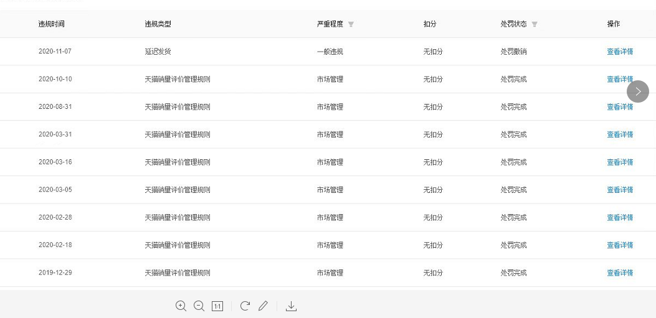Open the pencil edit tool
The width and height of the screenshot is (656, 318).
click(x=263, y=306)
